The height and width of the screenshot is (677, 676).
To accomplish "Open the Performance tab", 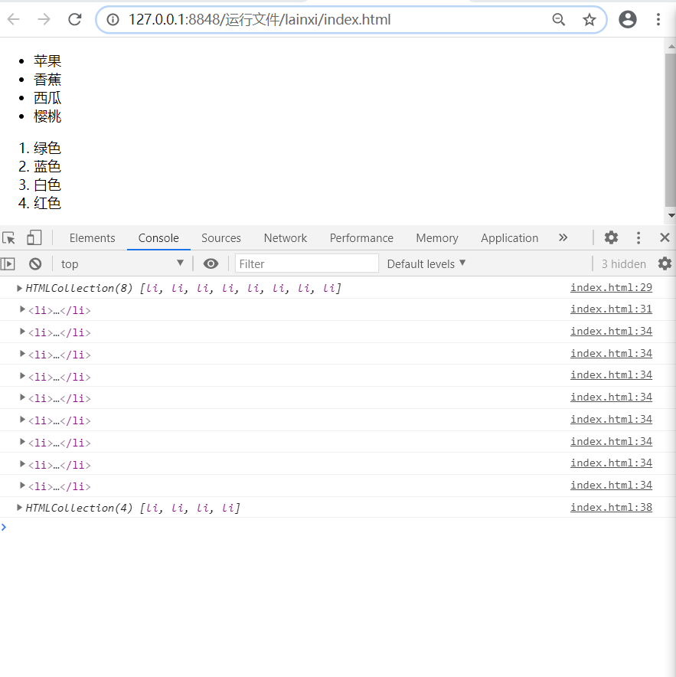I will (x=361, y=238).
